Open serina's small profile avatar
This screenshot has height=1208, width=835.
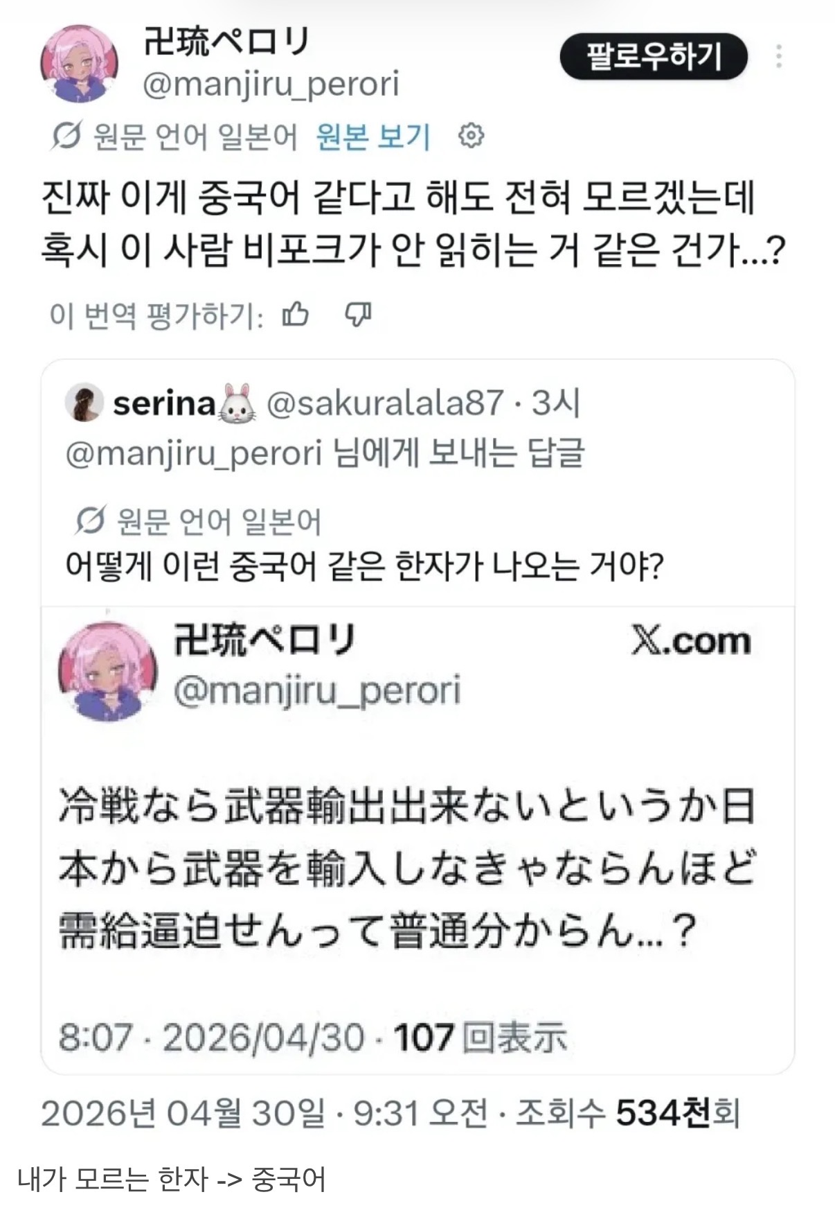(x=84, y=402)
